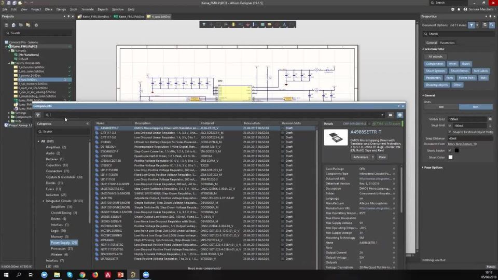Select the place wire tool in Active Bar

pyautogui.click(x=240, y=24)
